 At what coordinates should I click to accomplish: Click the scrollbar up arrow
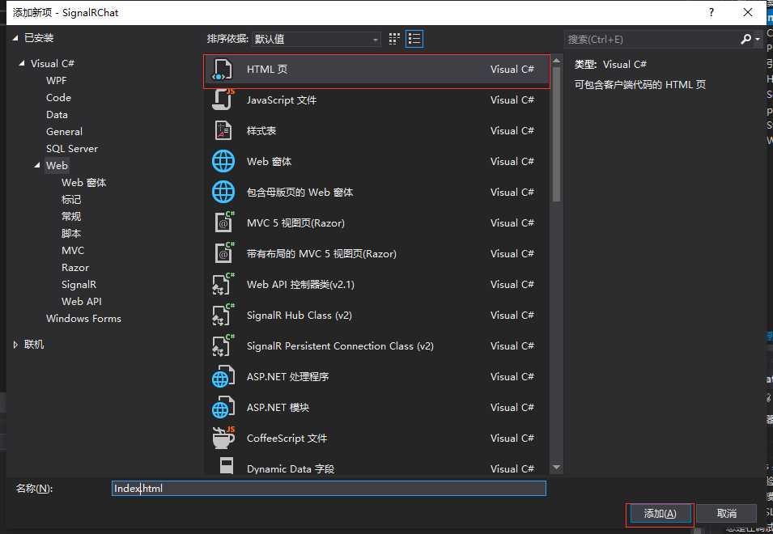557,61
